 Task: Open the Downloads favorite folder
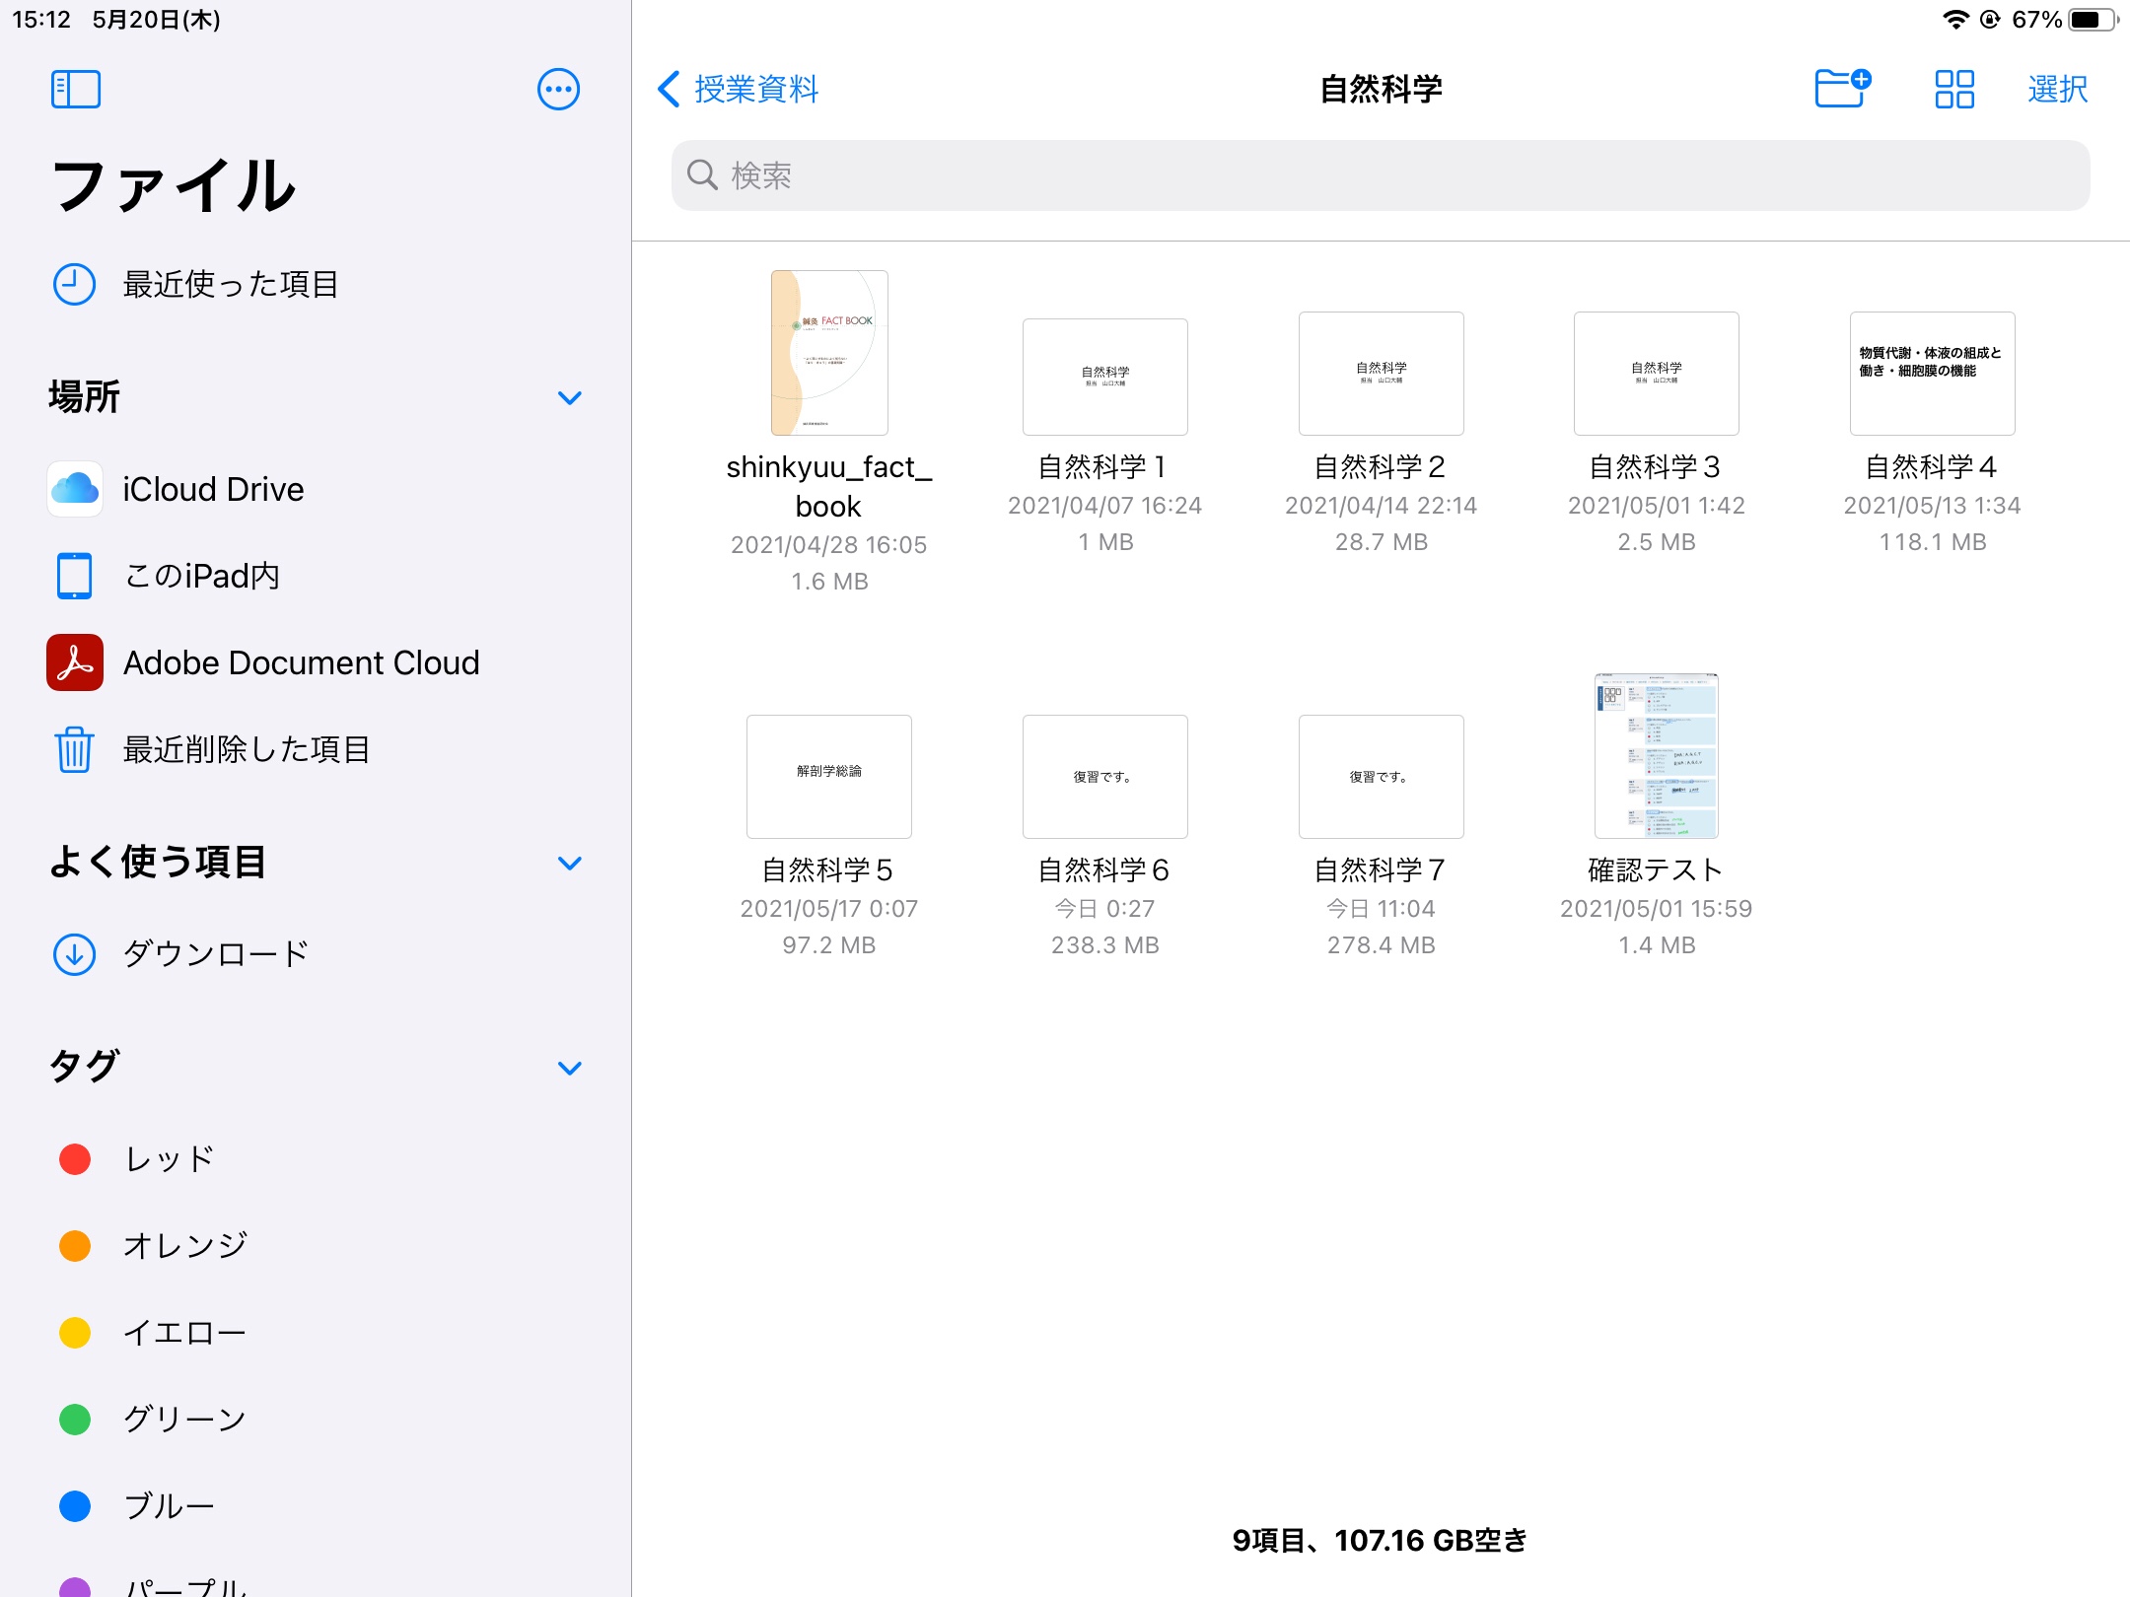215,954
